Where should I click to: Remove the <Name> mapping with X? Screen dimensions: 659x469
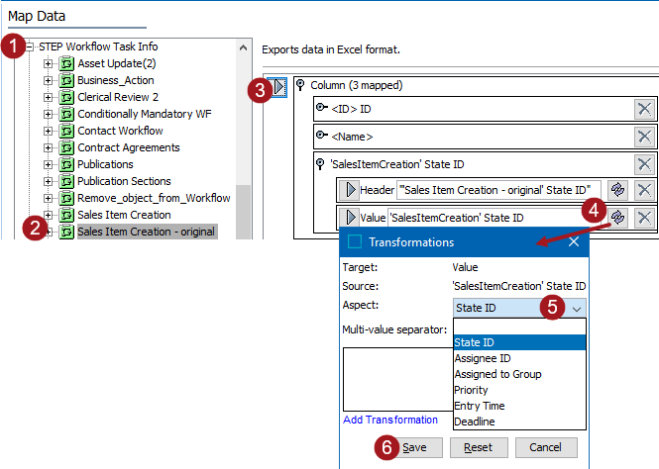[x=644, y=137]
